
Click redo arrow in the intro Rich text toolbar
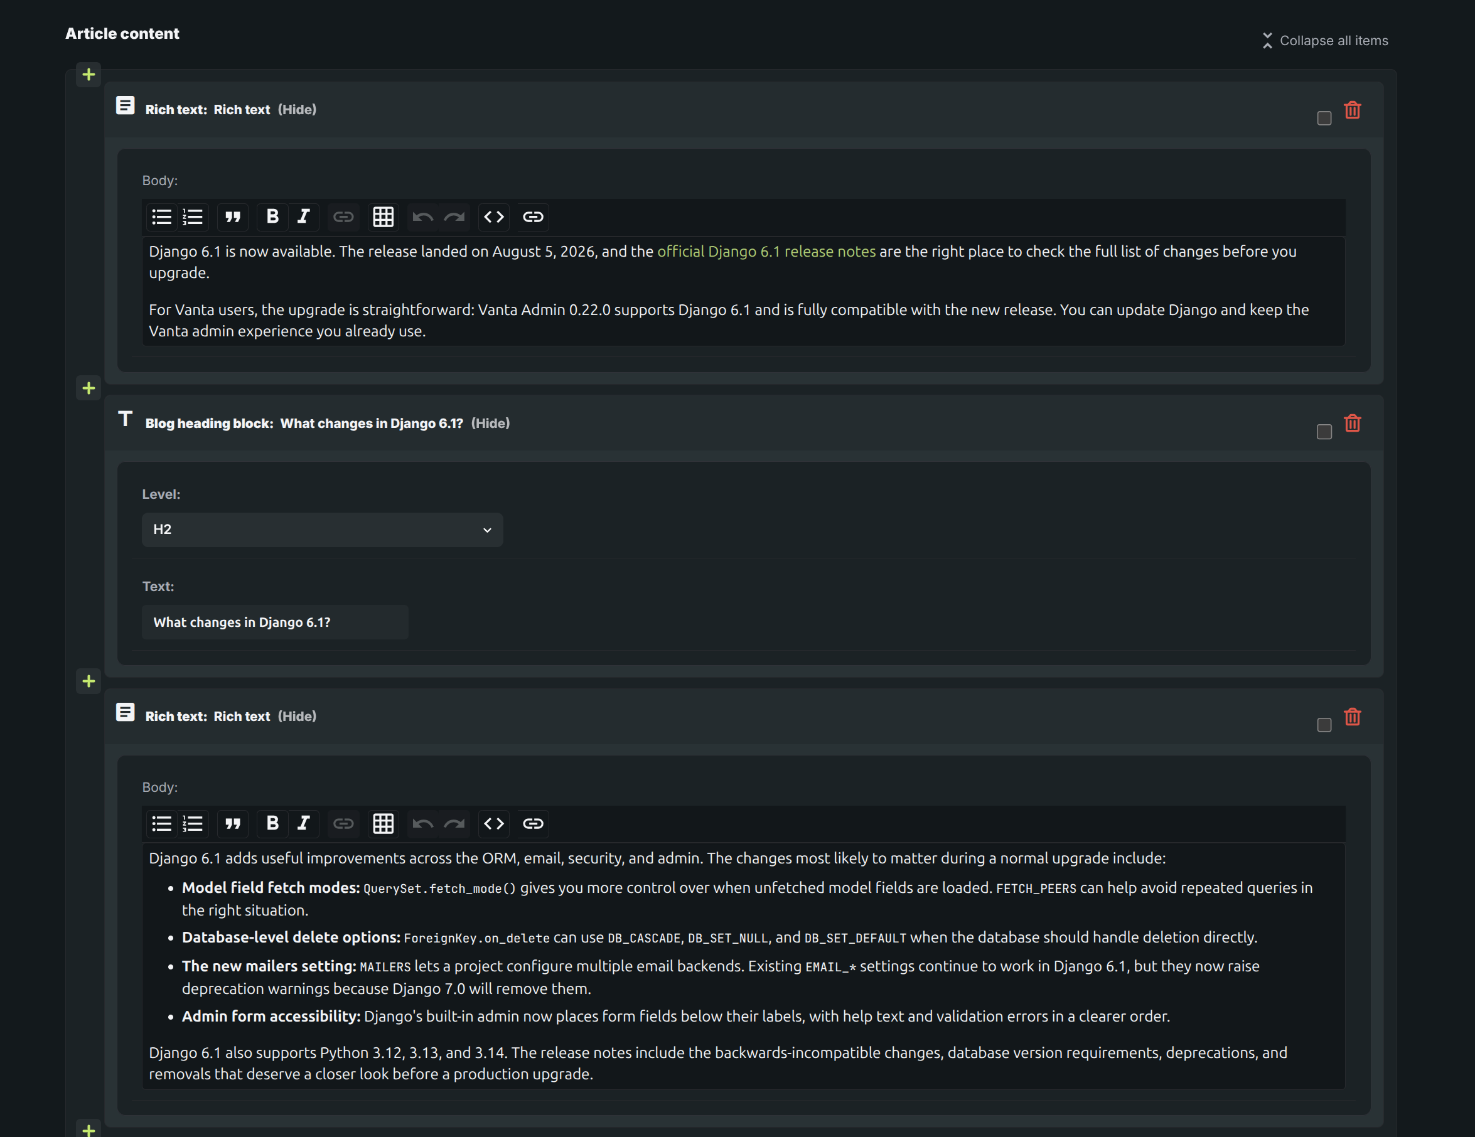pos(454,216)
